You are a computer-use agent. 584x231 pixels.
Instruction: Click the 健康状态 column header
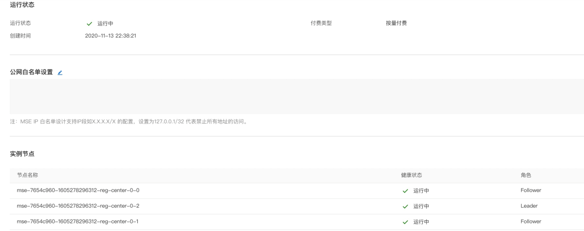pyautogui.click(x=412, y=175)
